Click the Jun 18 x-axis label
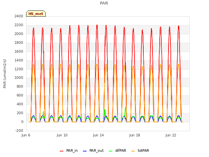Image resolution: width=209 pixels, height=157 pixels. [x=135, y=135]
